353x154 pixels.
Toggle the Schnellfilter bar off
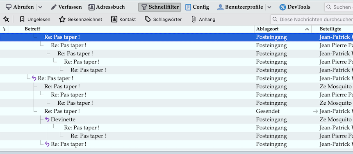coord(159,7)
